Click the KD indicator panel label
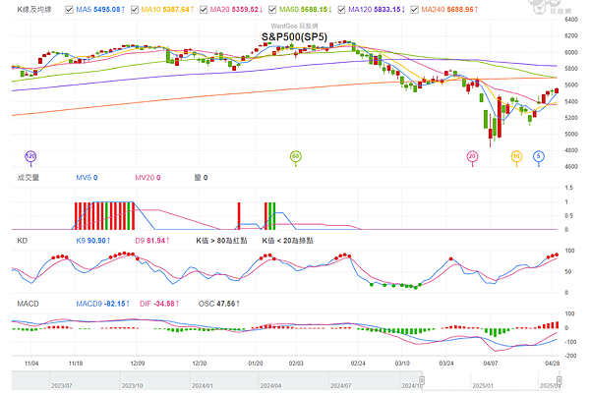Screen dimensions: 590x395 pyautogui.click(x=23, y=241)
